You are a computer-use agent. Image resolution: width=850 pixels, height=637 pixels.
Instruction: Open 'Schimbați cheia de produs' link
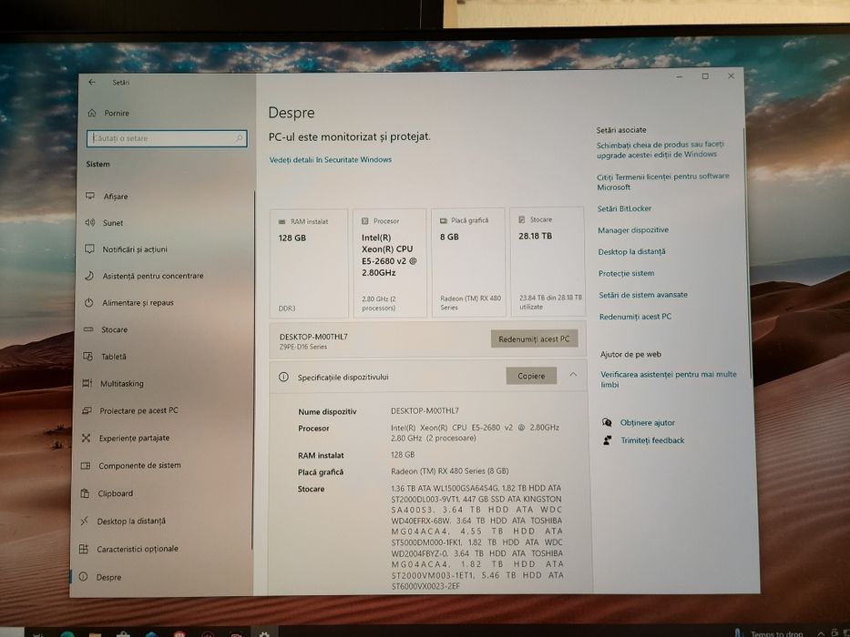click(661, 149)
